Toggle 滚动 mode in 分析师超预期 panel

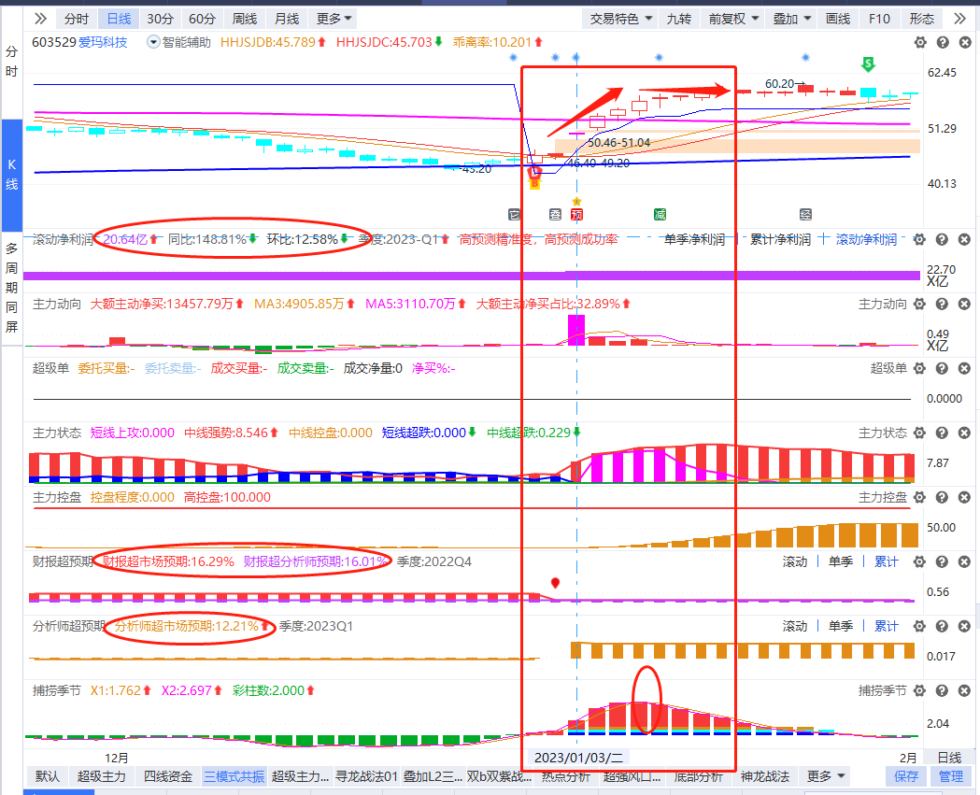pos(795,626)
